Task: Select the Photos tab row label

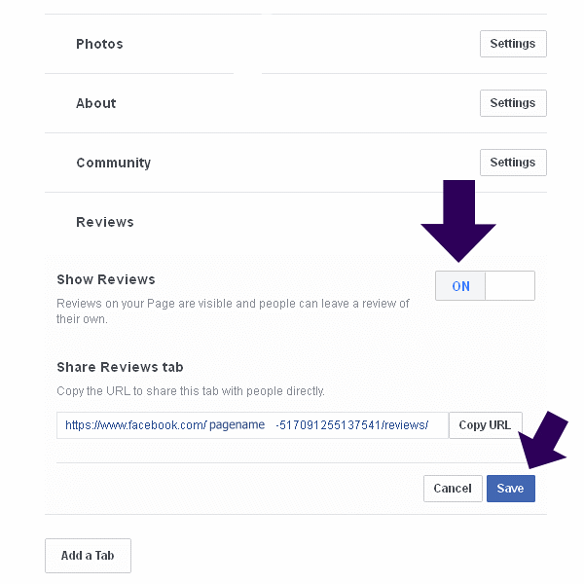Action: pos(99,44)
